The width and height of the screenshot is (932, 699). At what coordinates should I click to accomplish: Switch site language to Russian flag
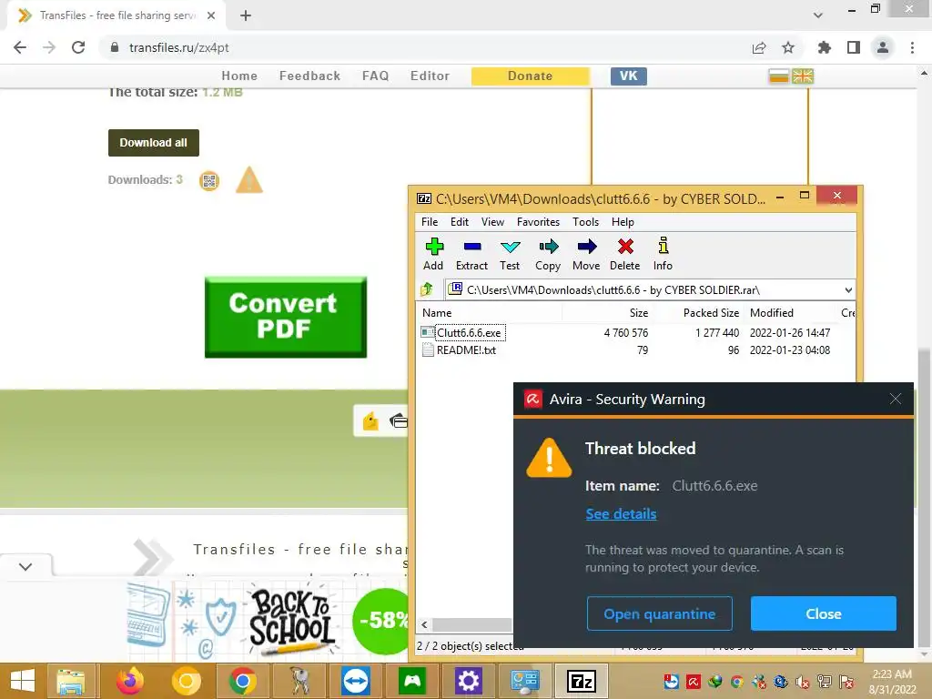(779, 76)
